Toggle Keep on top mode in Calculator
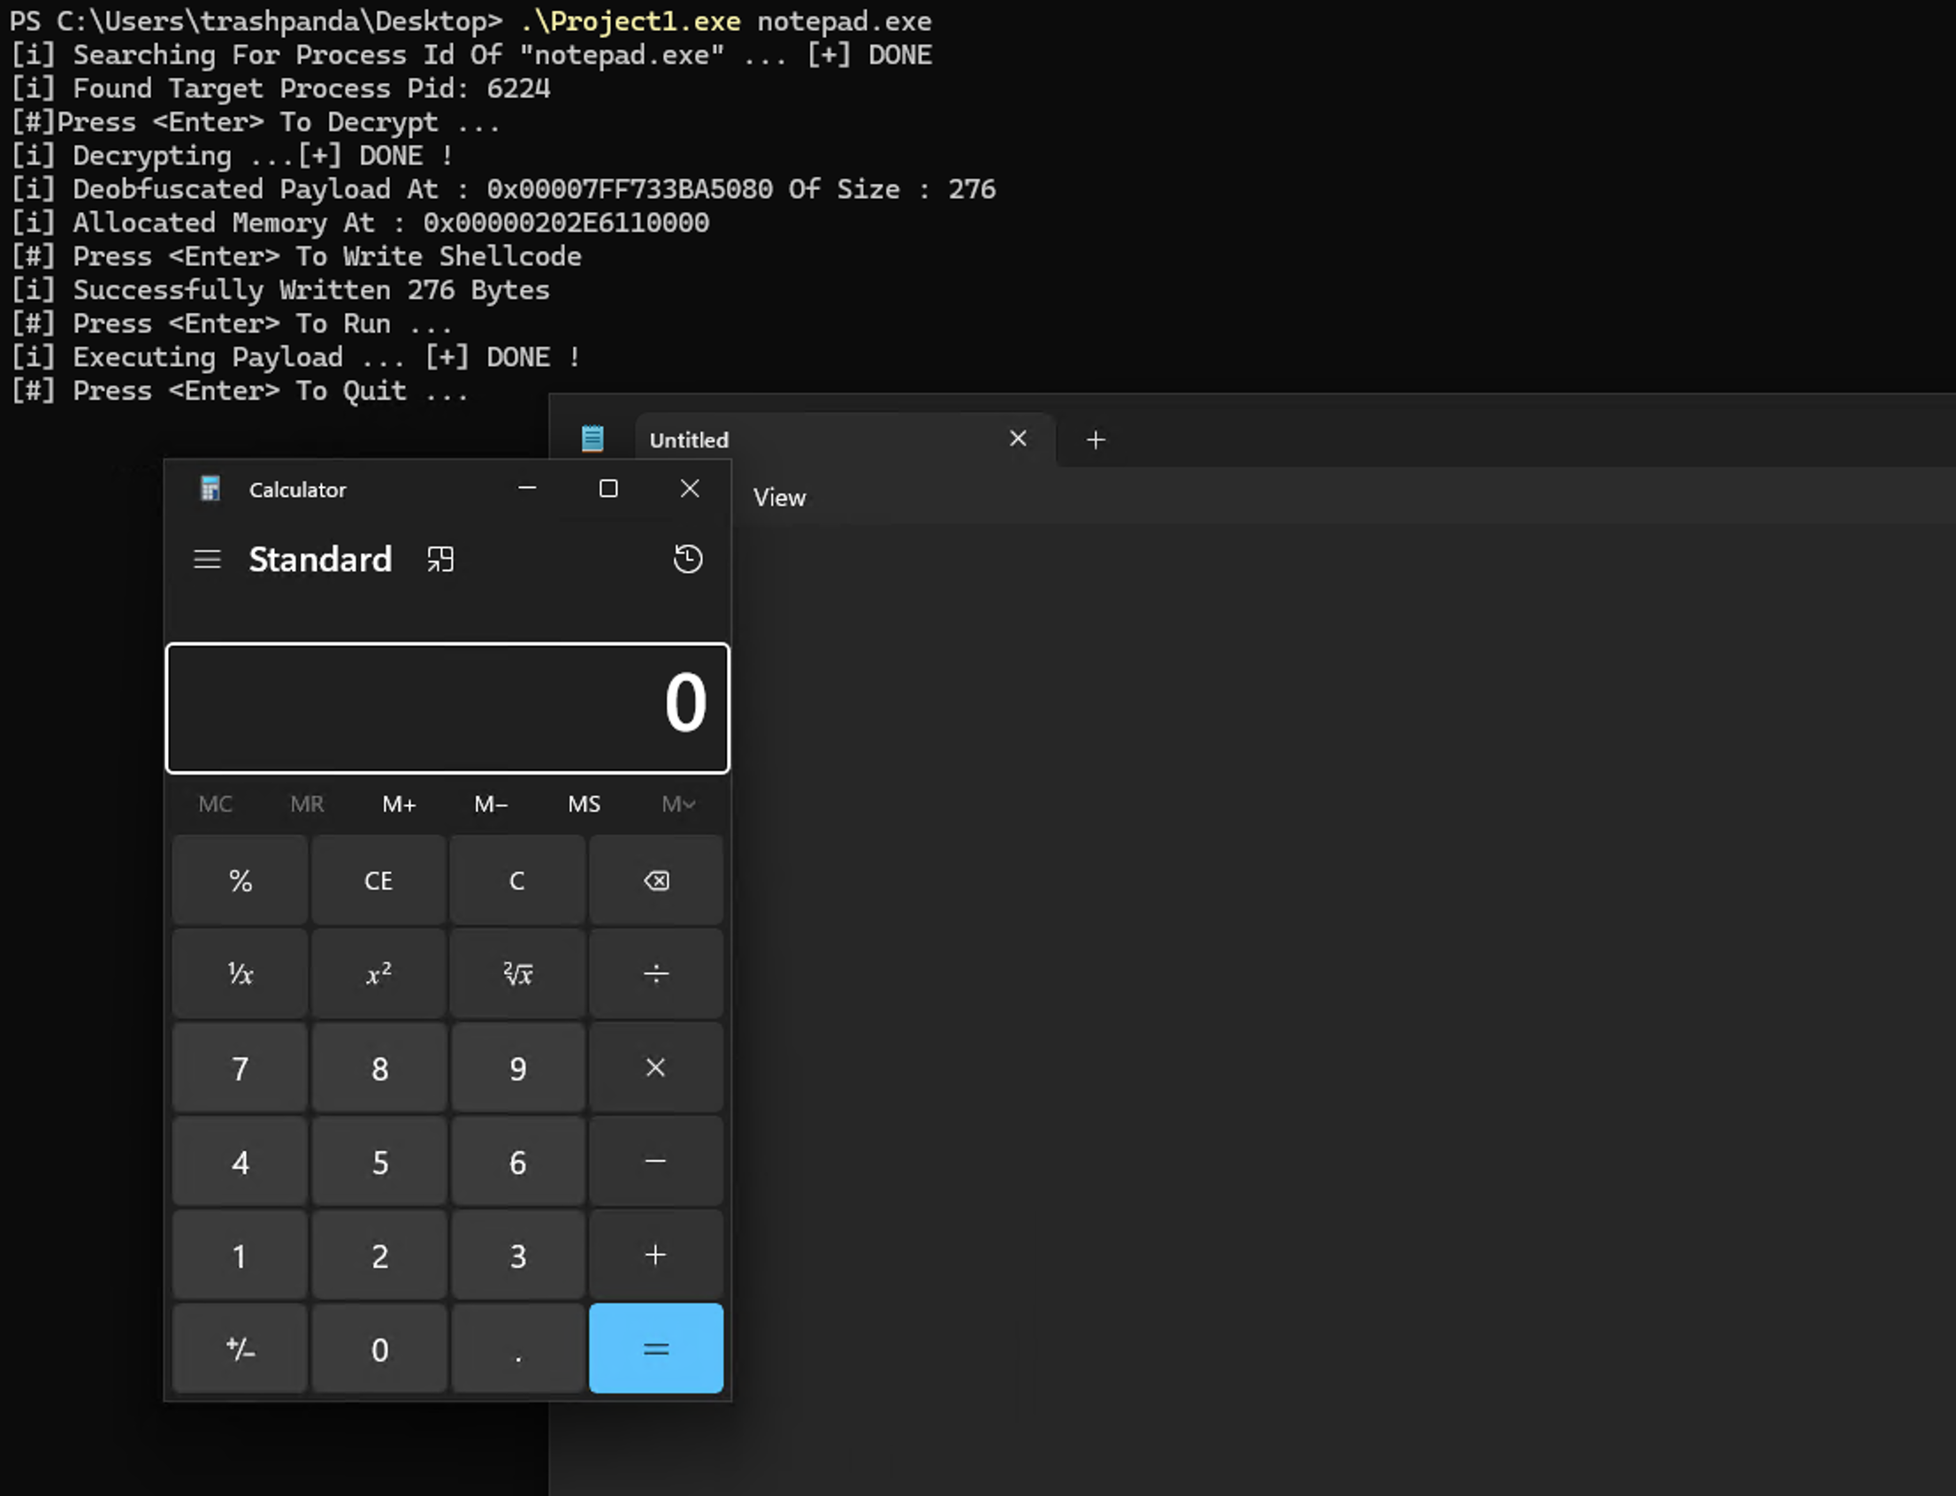 [440, 559]
